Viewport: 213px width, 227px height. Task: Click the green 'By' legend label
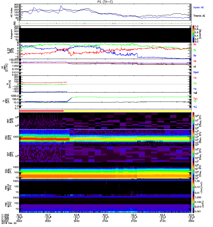[195, 50]
